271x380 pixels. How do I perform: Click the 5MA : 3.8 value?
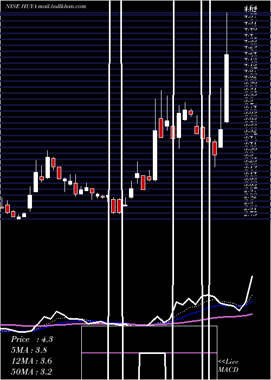29,350
